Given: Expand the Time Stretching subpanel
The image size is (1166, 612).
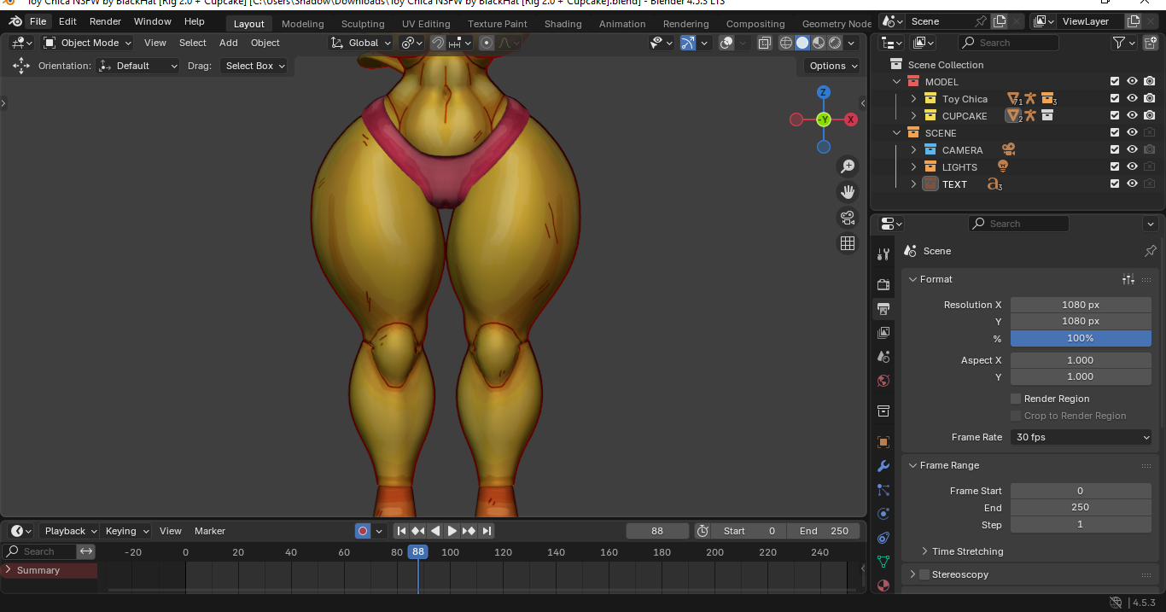Looking at the screenshot, I should [924, 551].
